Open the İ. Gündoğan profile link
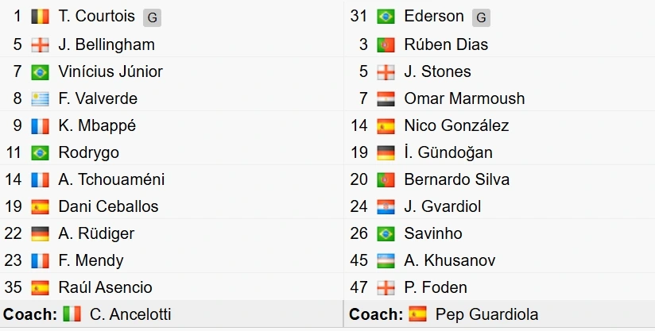This screenshot has width=655, height=331. tap(448, 152)
